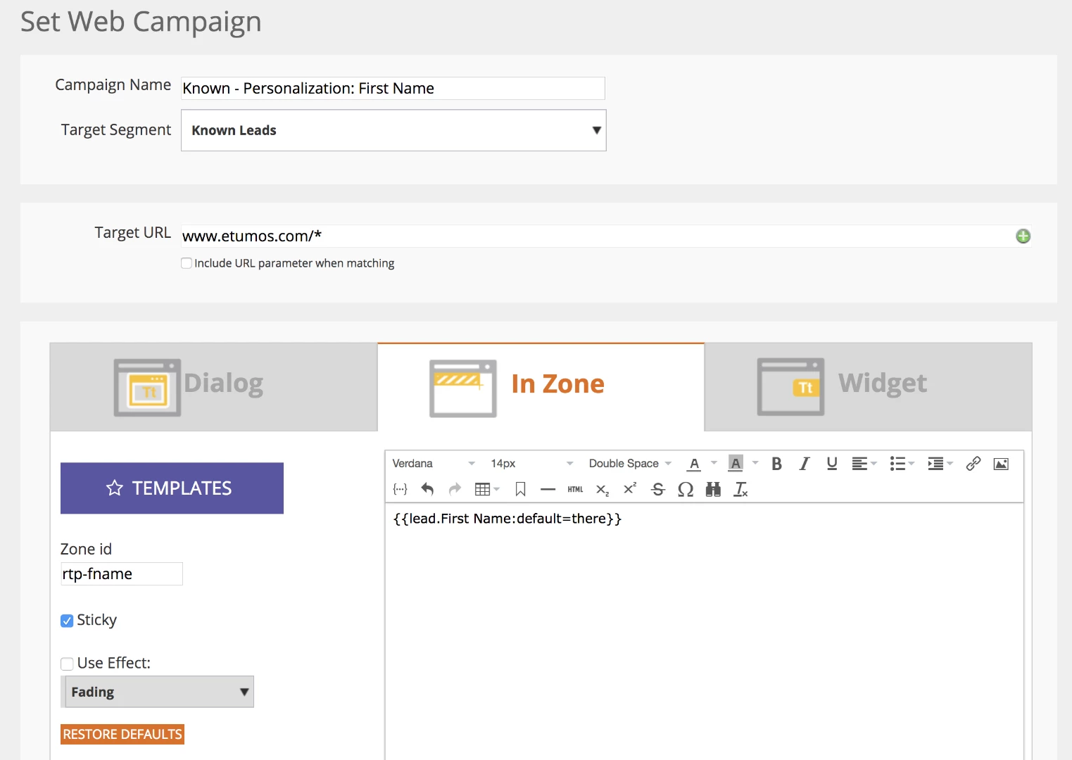The image size is (1072, 760).
Task: Click the text color A icon
Action: pos(694,464)
